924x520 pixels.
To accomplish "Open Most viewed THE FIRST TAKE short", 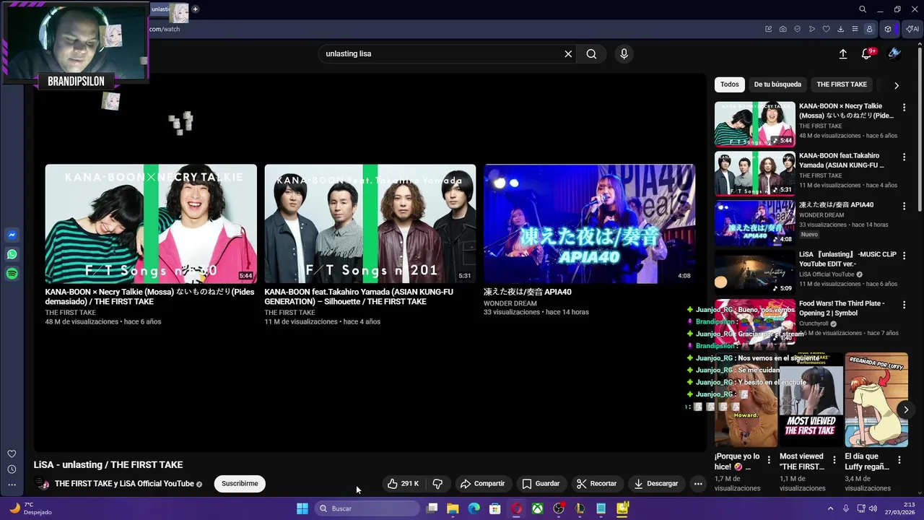I will pos(811,399).
